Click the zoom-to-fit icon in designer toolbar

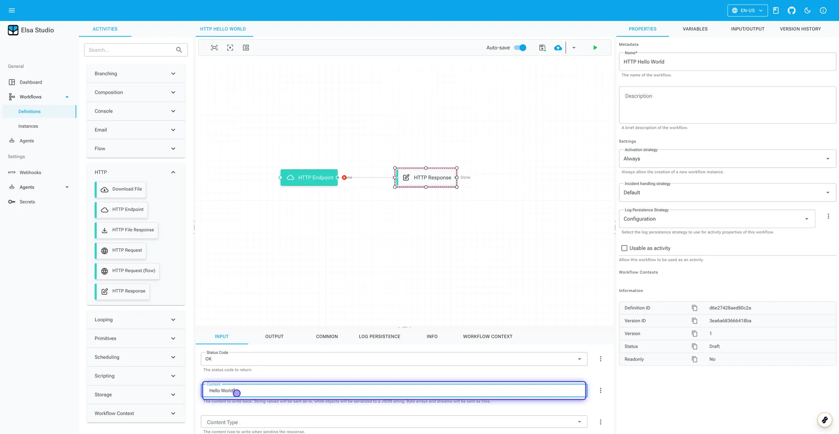point(214,48)
